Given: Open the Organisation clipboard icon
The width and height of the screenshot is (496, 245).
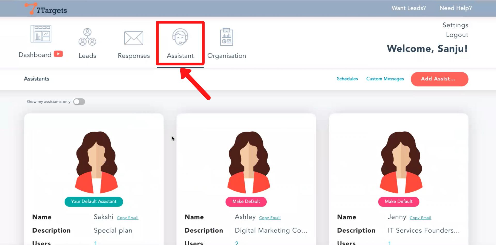Looking at the screenshot, I should (227, 37).
